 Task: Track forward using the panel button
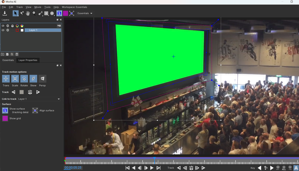38,92
